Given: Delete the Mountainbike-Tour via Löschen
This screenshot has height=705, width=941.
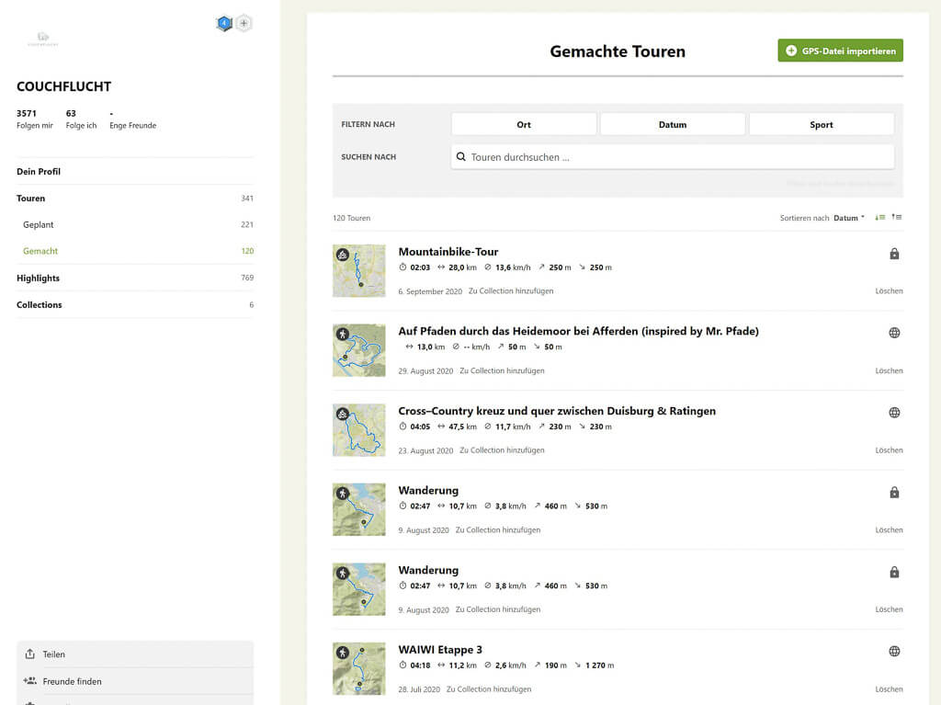Looking at the screenshot, I should [889, 290].
